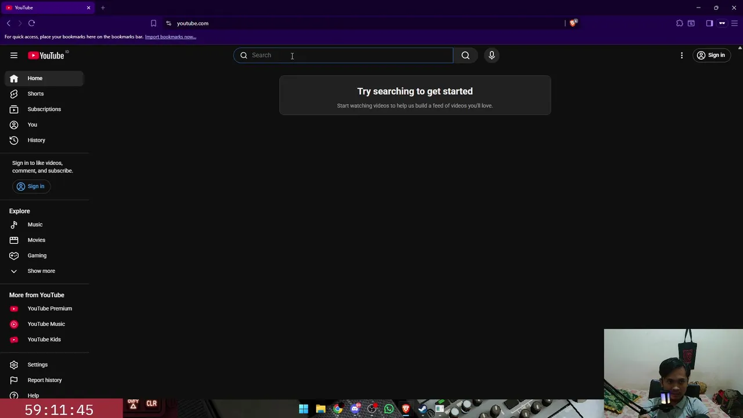Open the YouTube hamburger guide menu

[14, 55]
